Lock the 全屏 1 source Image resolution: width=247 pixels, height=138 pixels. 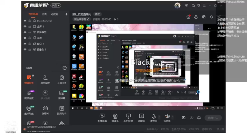pyautogui.click(x=29, y=26)
